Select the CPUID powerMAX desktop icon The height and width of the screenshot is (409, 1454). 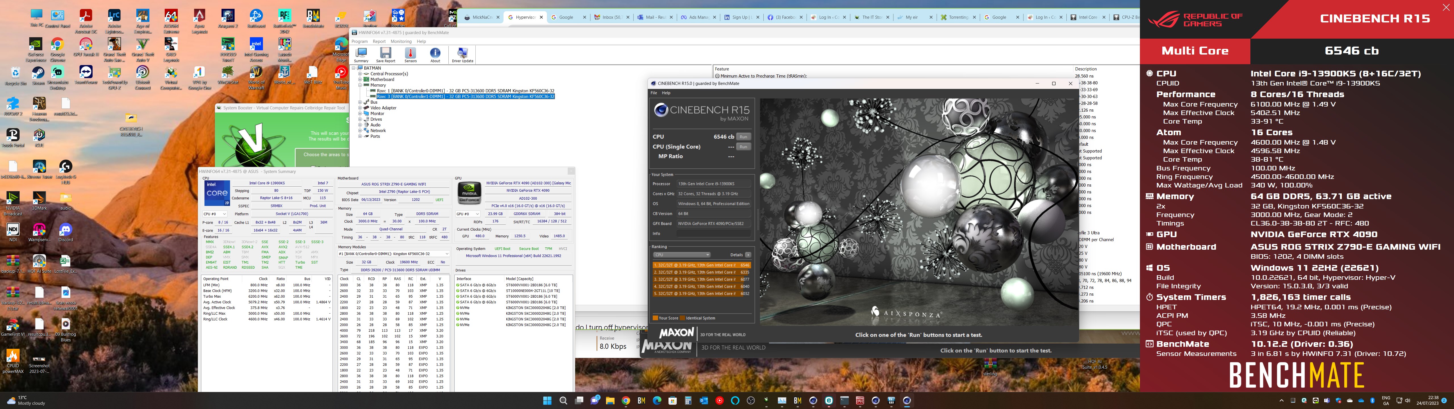point(12,360)
